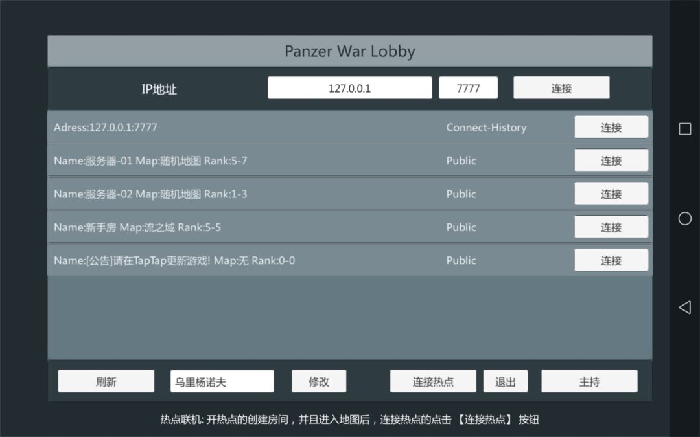Click the IP地址 label
This screenshot has height=437, width=700.
(x=159, y=89)
